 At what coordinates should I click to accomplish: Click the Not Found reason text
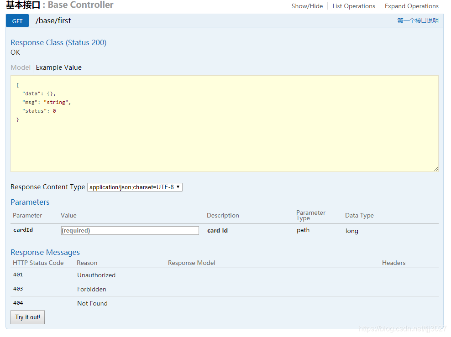click(92, 303)
